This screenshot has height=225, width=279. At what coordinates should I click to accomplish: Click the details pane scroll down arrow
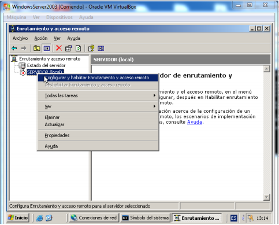(267, 197)
